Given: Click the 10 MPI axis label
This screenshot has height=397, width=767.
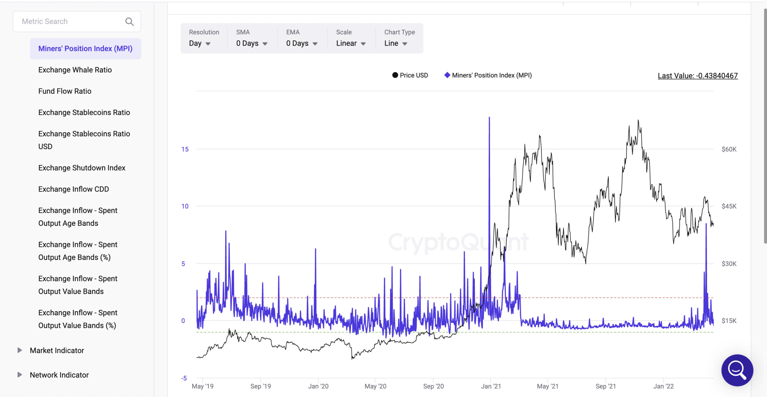Looking at the screenshot, I should pyautogui.click(x=185, y=206).
